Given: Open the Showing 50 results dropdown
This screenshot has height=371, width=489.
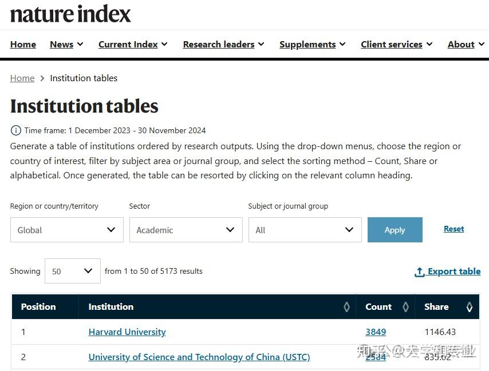Looking at the screenshot, I should [72, 271].
